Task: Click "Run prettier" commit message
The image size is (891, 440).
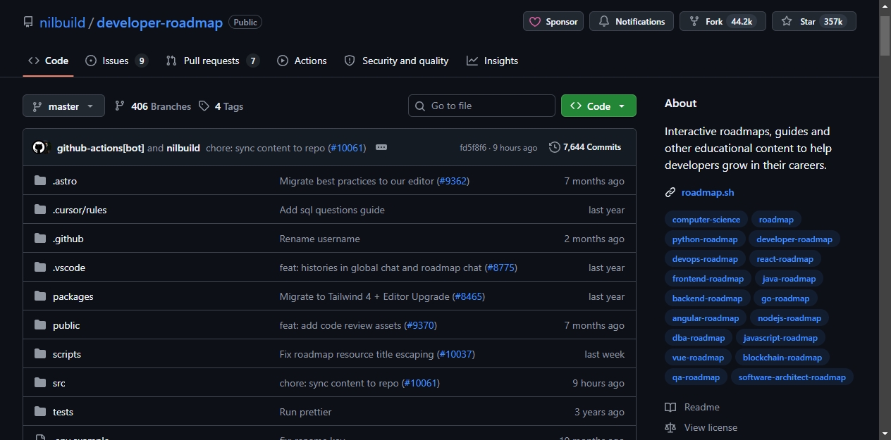Action: tap(305, 412)
